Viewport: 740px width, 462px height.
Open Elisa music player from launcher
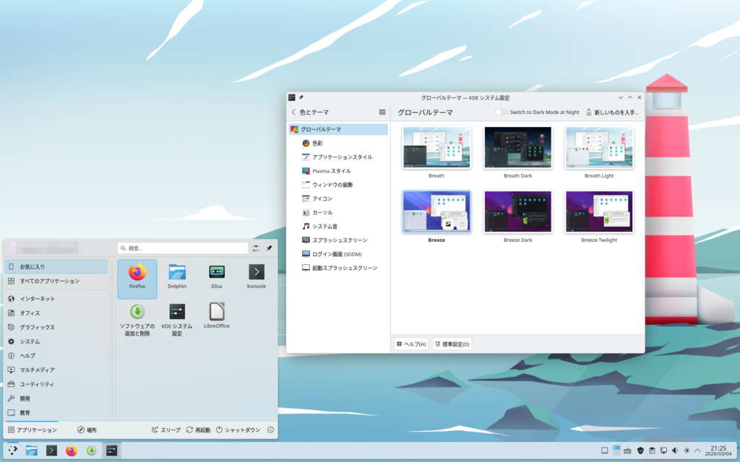[x=216, y=276]
